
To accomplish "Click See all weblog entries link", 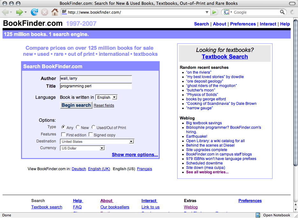I will click(207, 172).
